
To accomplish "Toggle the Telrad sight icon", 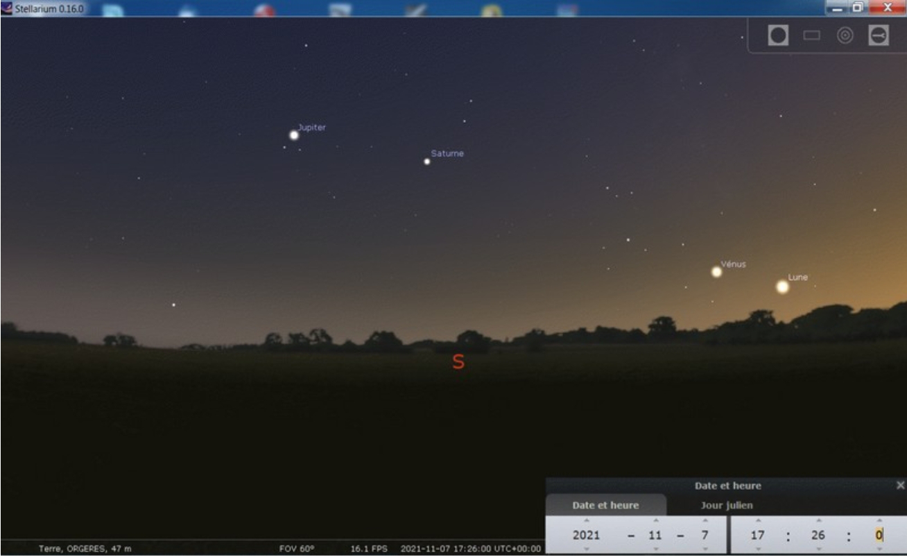I will 845,35.
